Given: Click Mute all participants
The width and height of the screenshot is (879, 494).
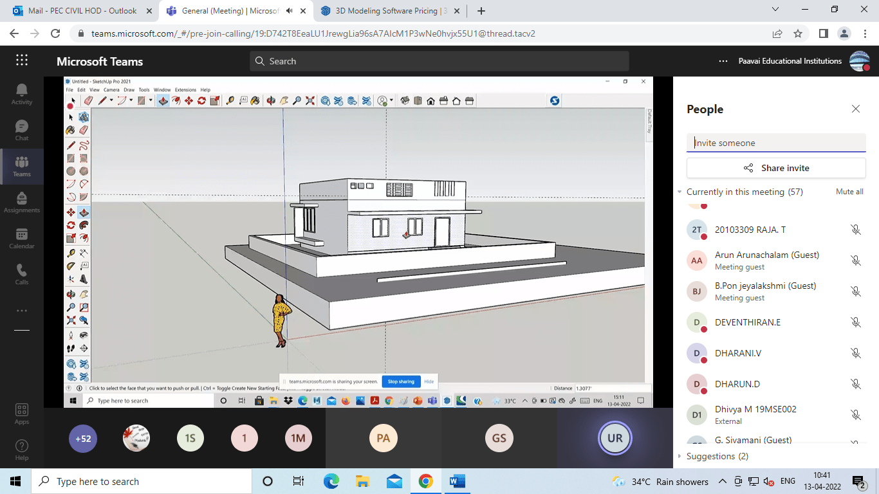Looking at the screenshot, I should click(x=849, y=192).
